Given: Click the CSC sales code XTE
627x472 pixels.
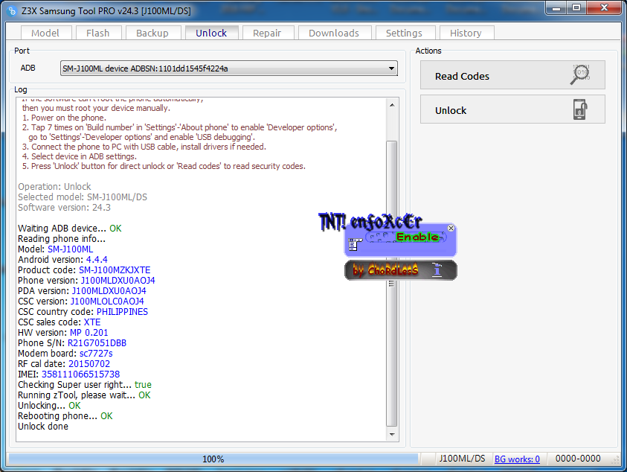Looking at the screenshot, I should coord(92,322).
